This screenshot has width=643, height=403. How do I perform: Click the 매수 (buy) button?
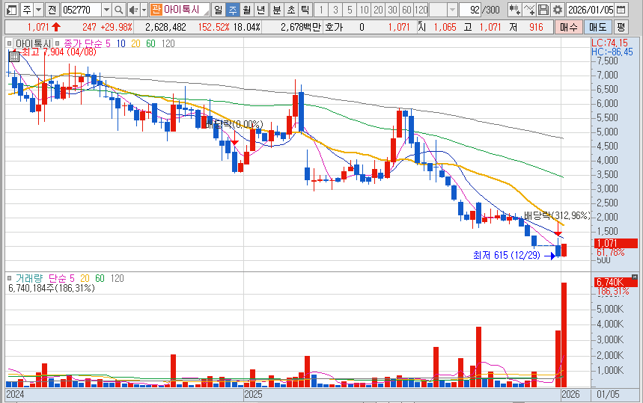point(568,27)
